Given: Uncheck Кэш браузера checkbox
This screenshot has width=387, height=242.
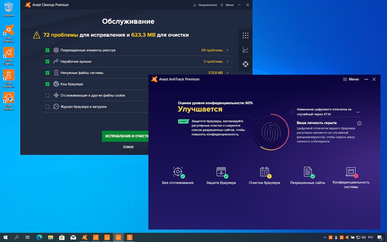Looking at the screenshot, I should (47, 84).
